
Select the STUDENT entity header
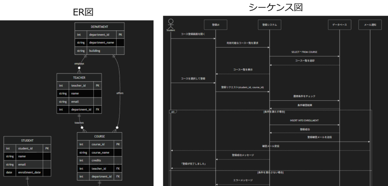(x=27, y=140)
